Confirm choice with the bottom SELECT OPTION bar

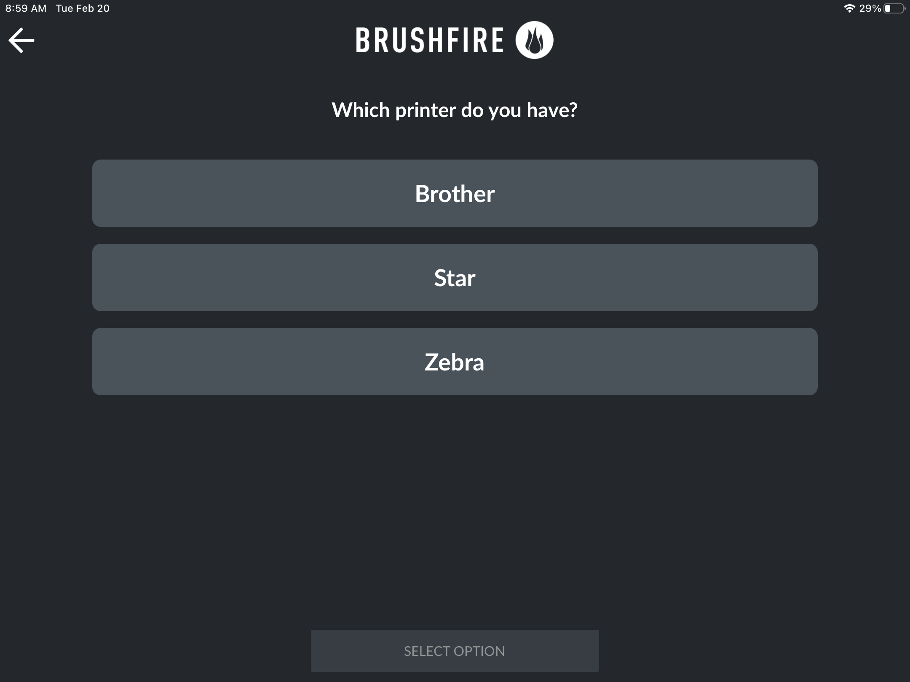pyautogui.click(x=455, y=651)
